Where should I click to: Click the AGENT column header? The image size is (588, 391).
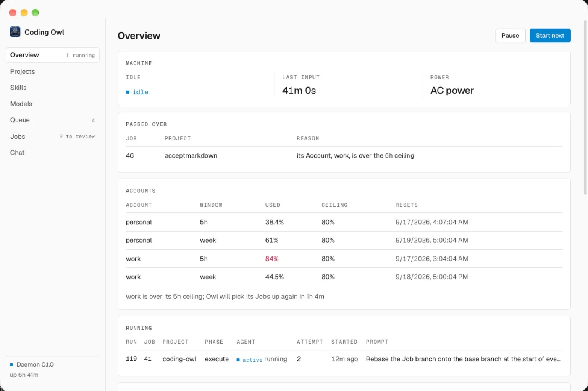(x=246, y=342)
